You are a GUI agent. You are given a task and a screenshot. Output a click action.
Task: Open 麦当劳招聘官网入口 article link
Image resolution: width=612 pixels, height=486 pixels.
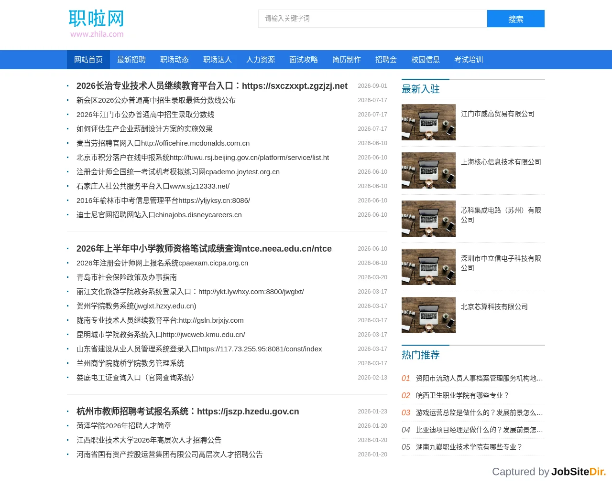pos(163,143)
